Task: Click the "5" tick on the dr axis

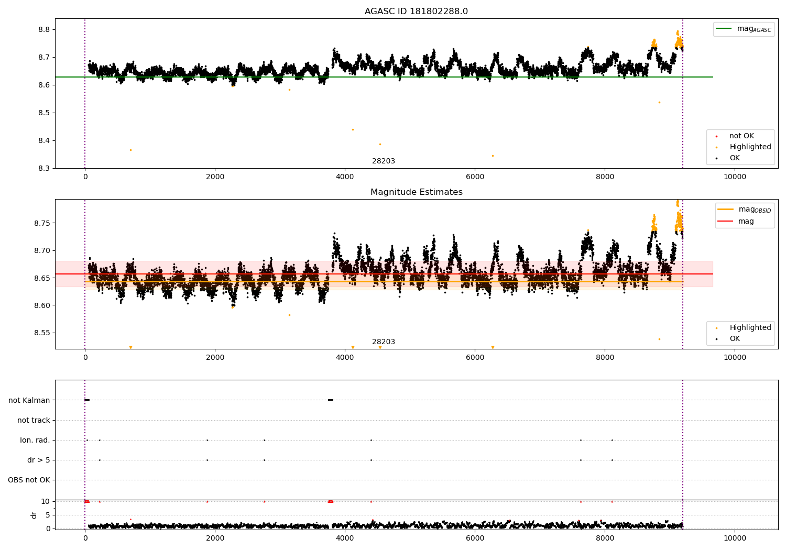Action: point(48,515)
